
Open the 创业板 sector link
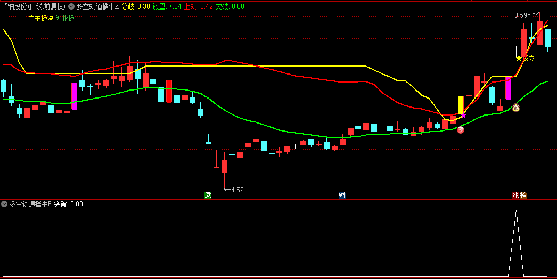65,19
